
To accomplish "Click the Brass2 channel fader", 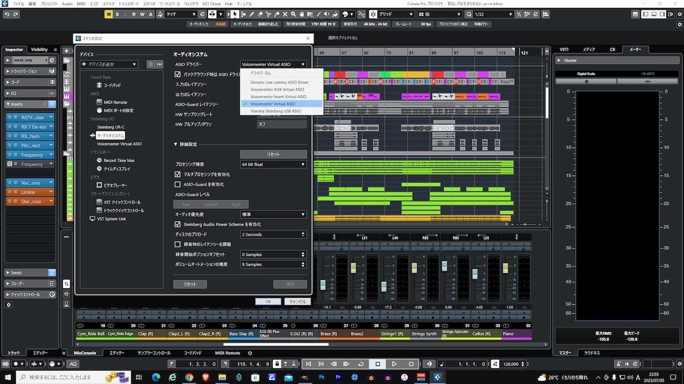I will pos(353,268).
